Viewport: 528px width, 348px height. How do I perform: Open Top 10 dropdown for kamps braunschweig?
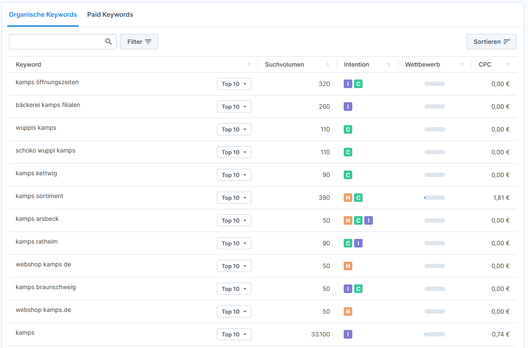[234, 289]
